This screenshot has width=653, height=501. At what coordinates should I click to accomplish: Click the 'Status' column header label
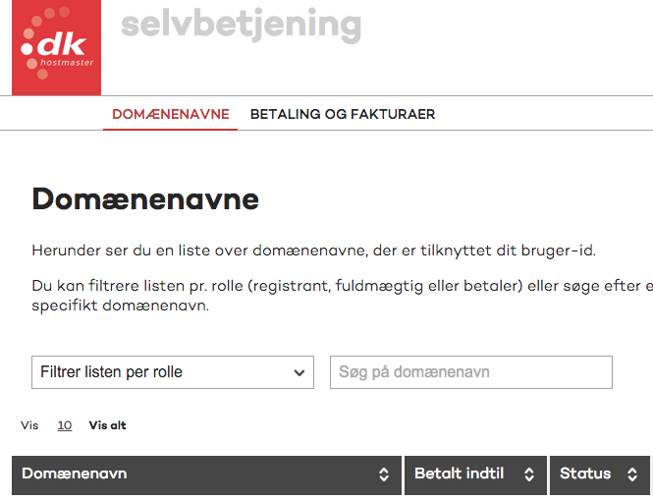pyautogui.click(x=585, y=473)
